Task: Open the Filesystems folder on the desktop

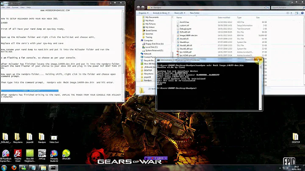Action: 17,138
